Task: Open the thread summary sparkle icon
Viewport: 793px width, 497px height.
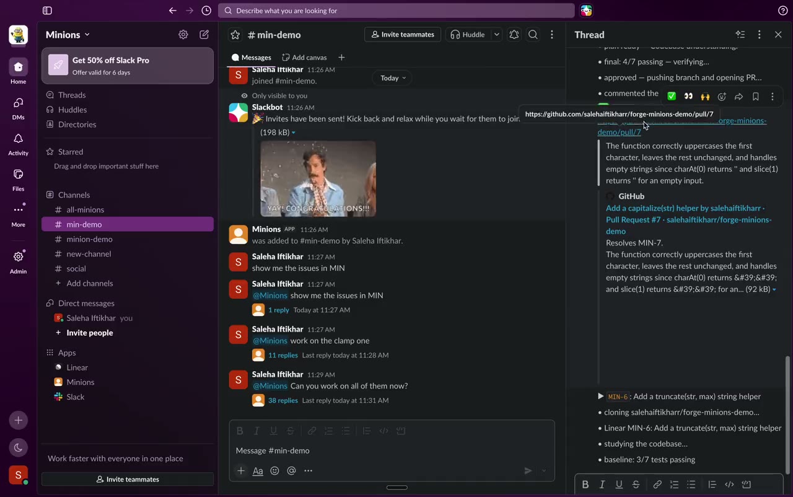Action: pos(740,35)
